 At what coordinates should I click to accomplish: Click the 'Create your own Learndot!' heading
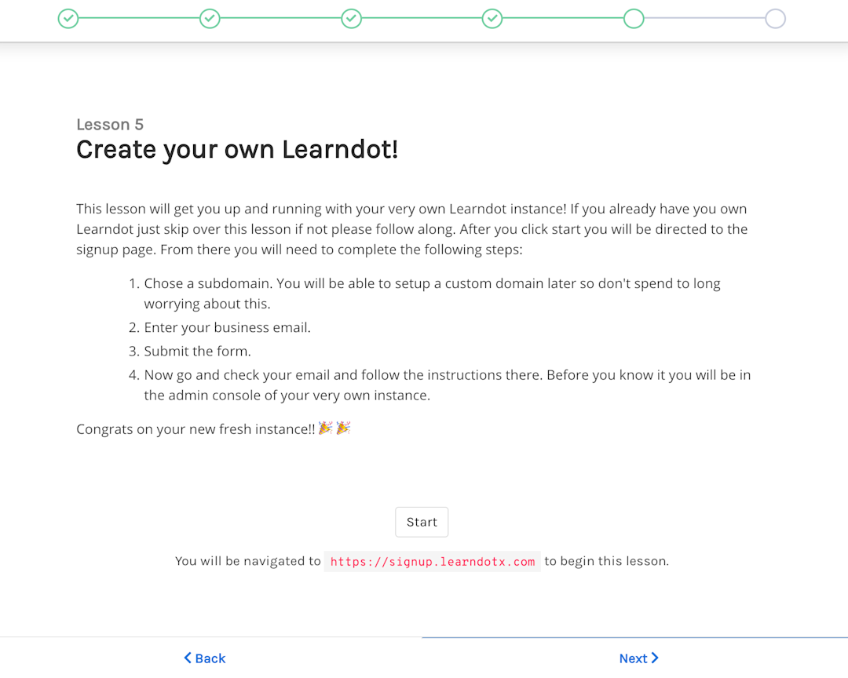click(237, 149)
